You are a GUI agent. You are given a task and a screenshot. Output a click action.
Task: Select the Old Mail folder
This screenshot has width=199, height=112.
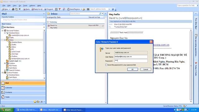[15, 54]
